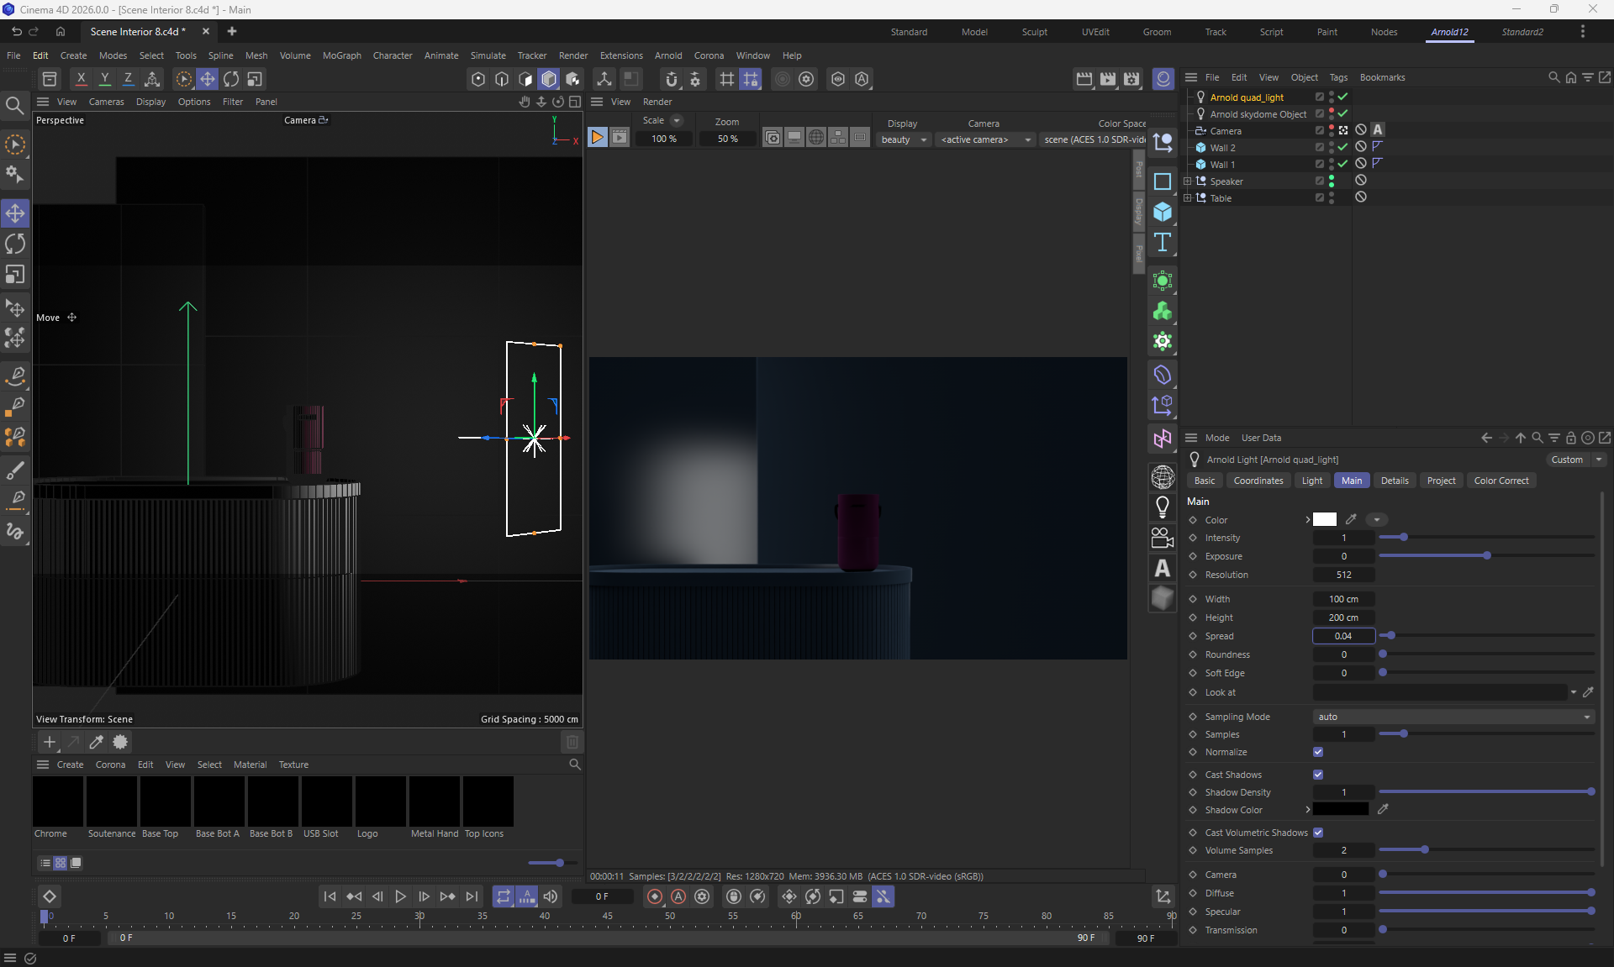Click the Record Active Objects button
This screenshot has width=1614, height=967.
[655, 896]
